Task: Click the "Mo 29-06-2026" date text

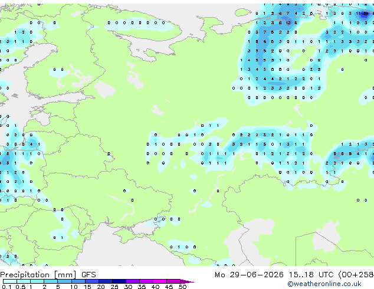Action: 249,275
